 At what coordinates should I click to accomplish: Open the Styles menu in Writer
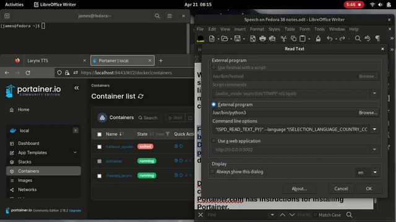click(274, 29)
